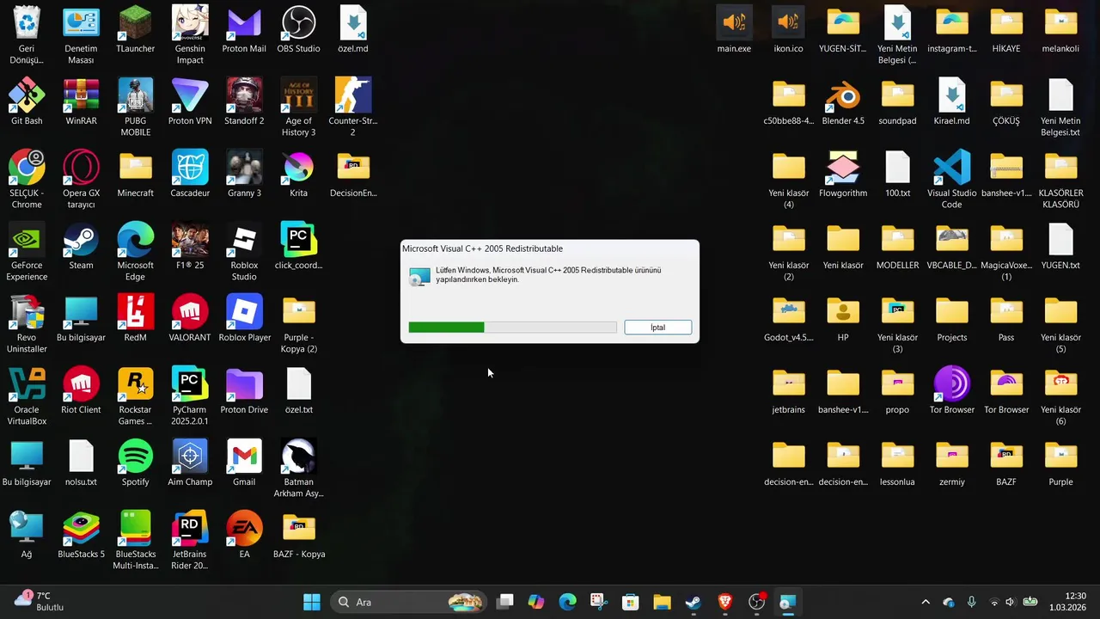Screen dimensions: 1100x619
Task: Open Copilot from the taskbar
Action: pyautogui.click(x=536, y=602)
